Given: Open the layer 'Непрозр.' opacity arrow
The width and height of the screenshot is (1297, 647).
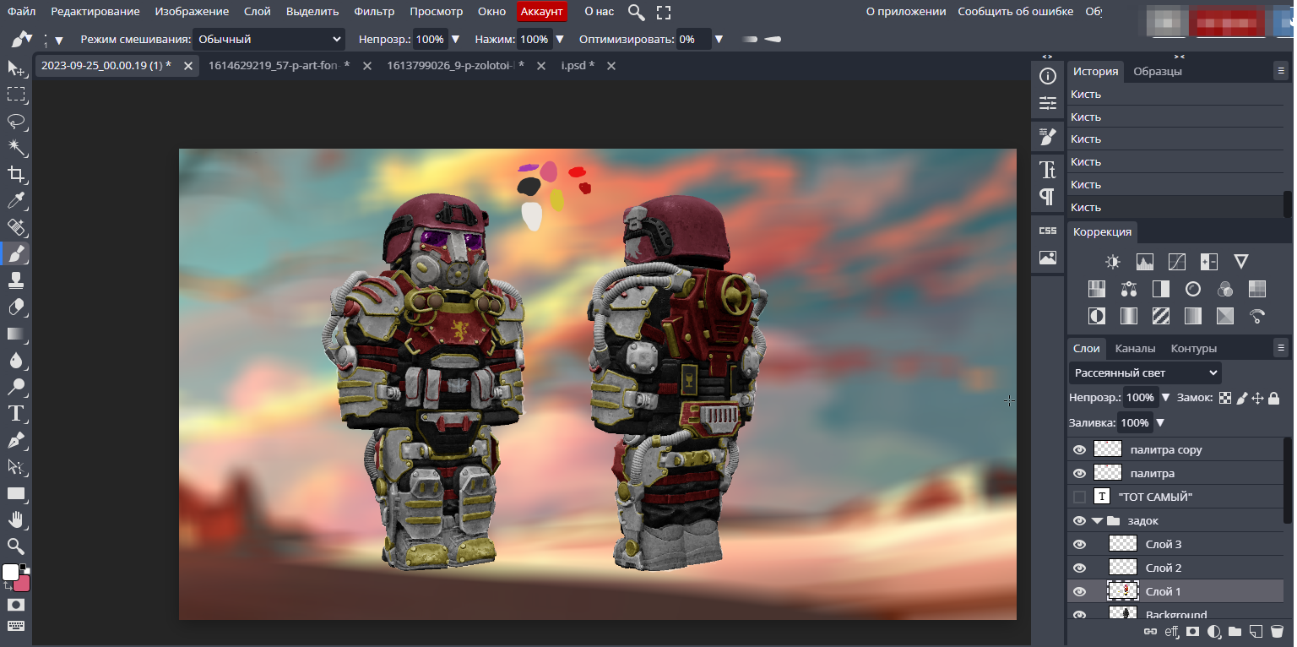Looking at the screenshot, I should (x=1166, y=397).
